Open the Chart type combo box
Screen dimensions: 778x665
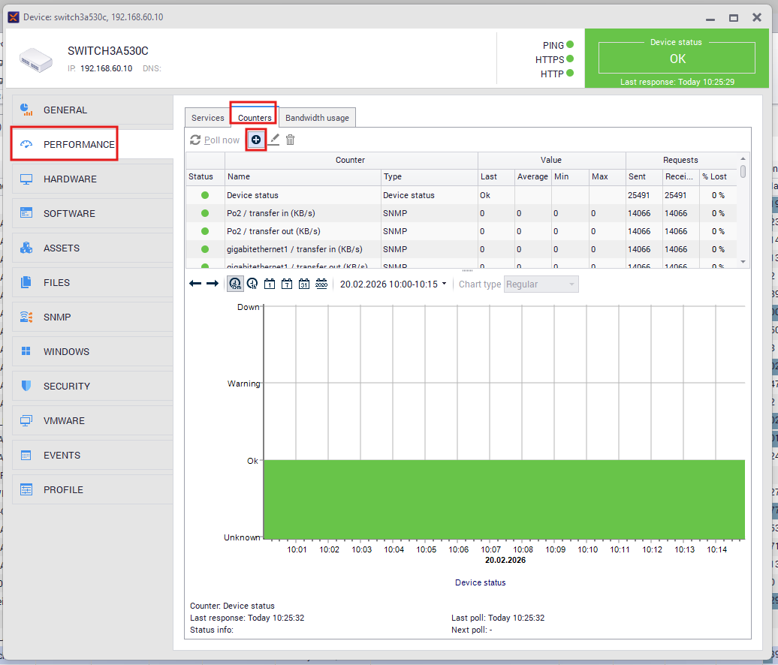click(541, 284)
